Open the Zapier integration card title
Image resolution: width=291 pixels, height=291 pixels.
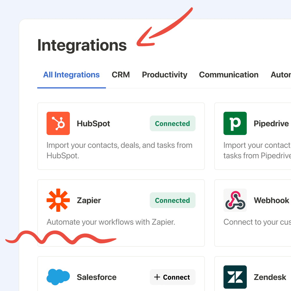click(89, 200)
